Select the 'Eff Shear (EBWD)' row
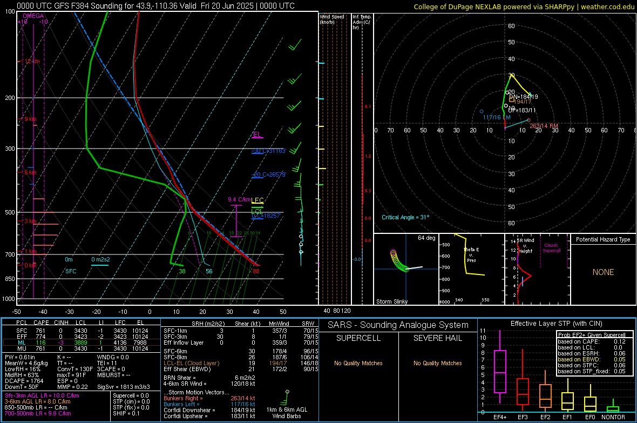The height and width of the screenshot is (423, 637). coord(241,369)
